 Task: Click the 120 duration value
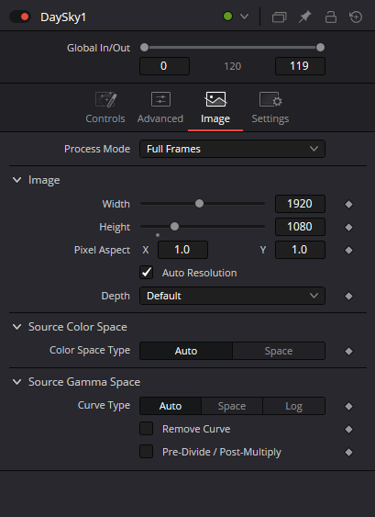point(233,66)
